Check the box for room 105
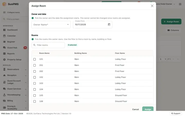Viewport: 185px width, 116px height. tap(35, 95)
